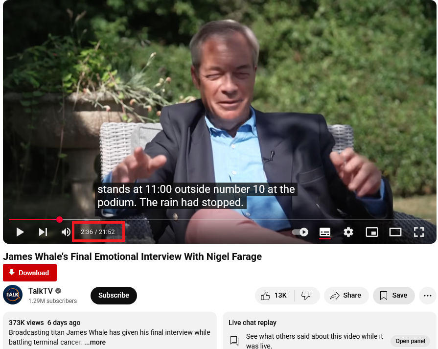Open the live chat replay panel
This screenshot has height=349, width=438.
pos(410,341)
